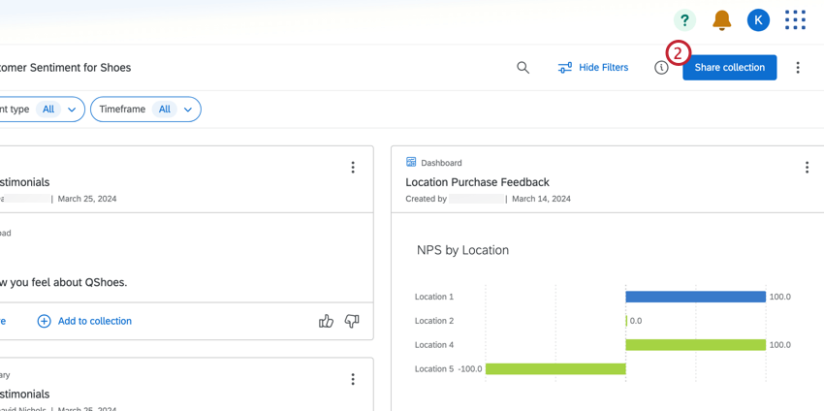Open the Location Purchase Feedback title
The image size is (824, 411).
point(477,182)
